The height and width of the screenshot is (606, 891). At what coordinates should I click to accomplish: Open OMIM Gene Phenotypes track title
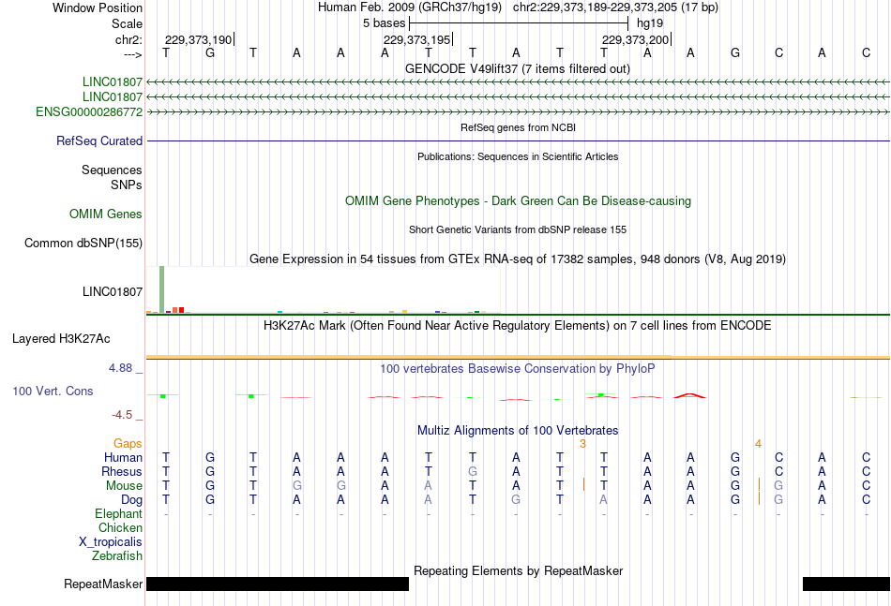pos(518,200)
